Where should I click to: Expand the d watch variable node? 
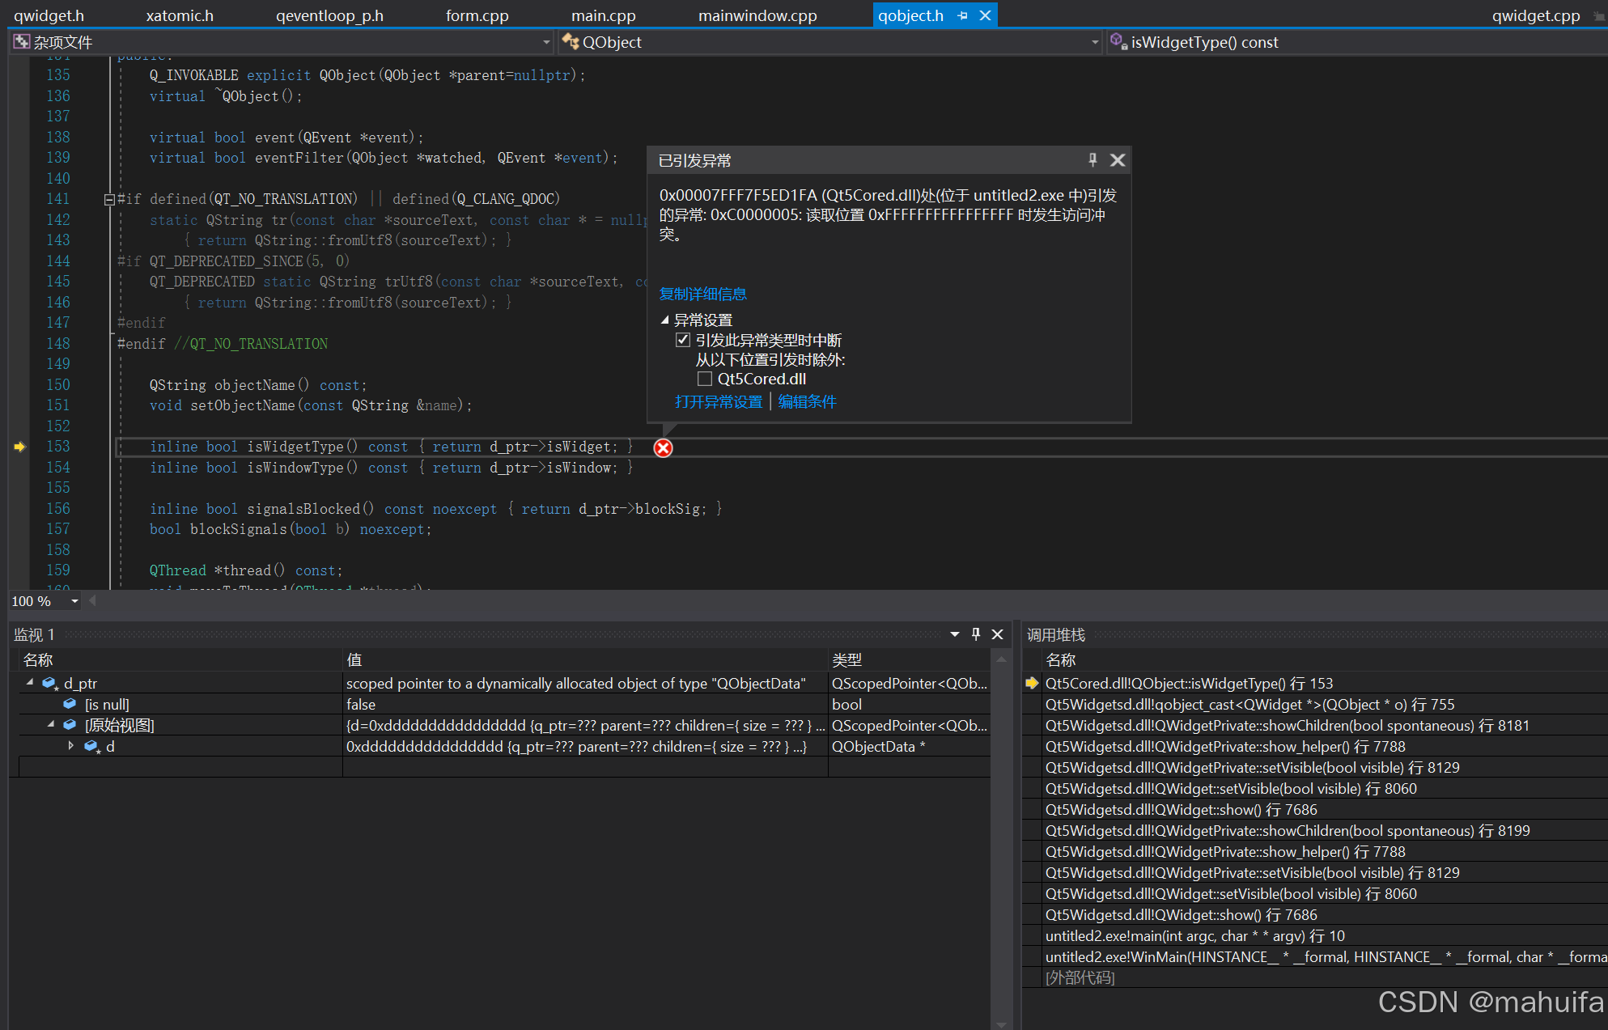(71, 746)
